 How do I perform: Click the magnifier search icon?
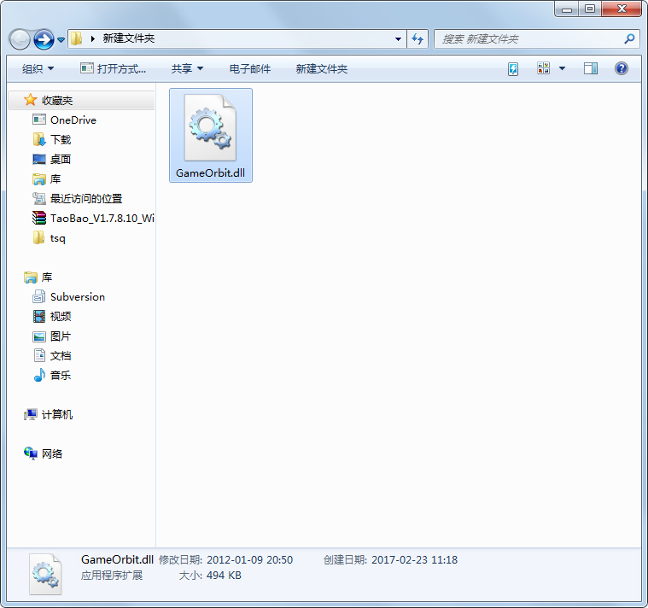[x=629, y=39]
